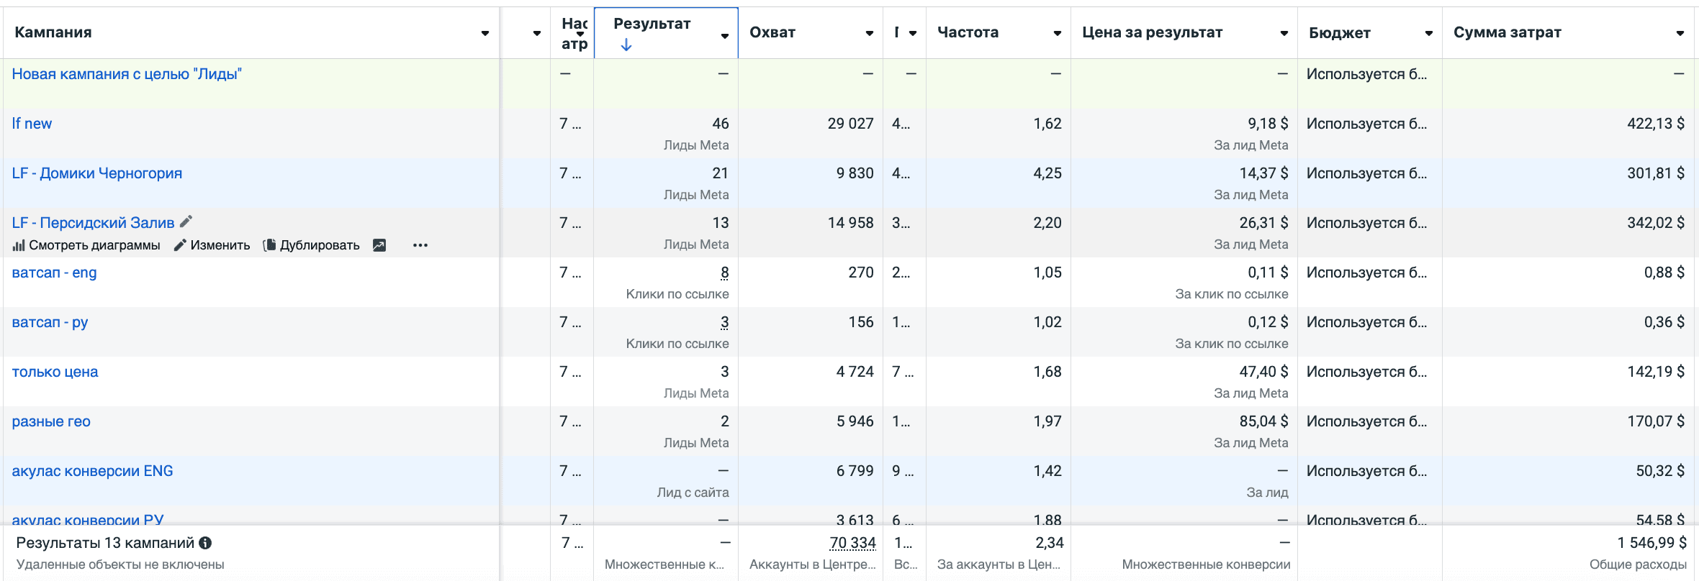1699x581 pixels.
Task: Open the LF - Персидский Залив campaign
Action: 93,223
